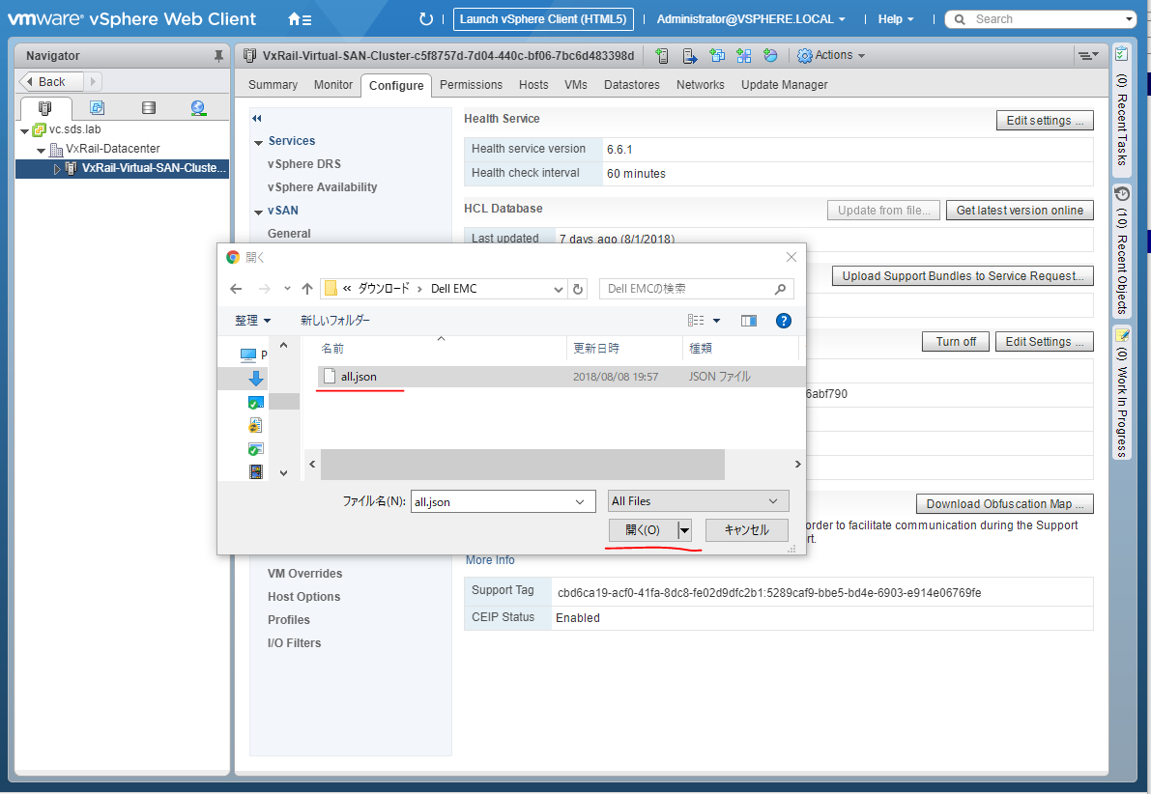Open the All Files type dropdown
The height and width of the screenshot is (794, 1151).
(698, 501)
